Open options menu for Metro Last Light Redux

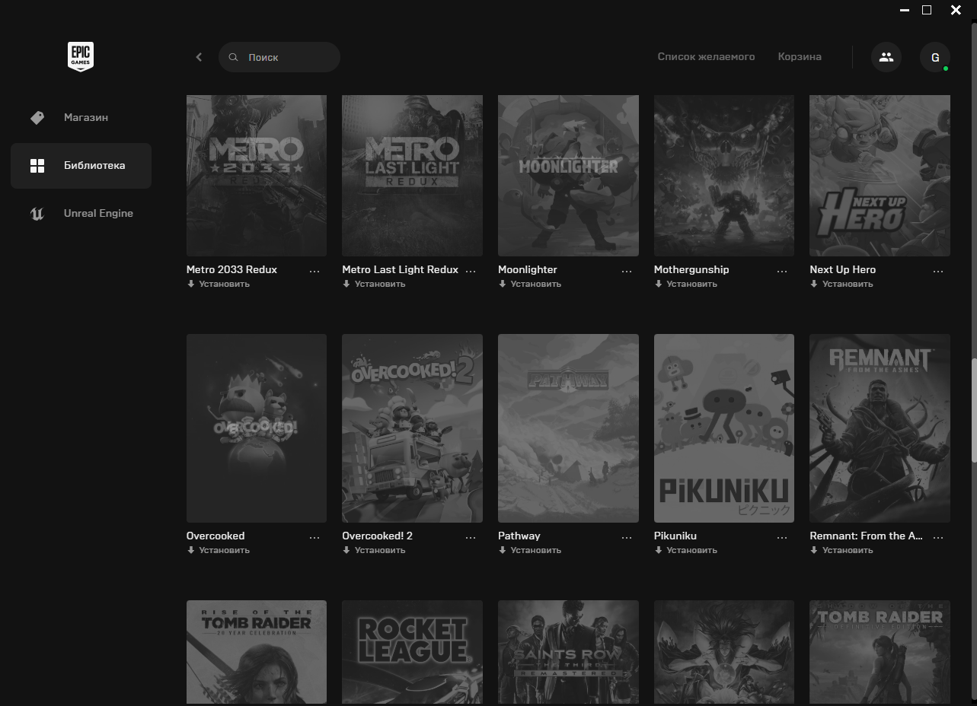point(471,271)
